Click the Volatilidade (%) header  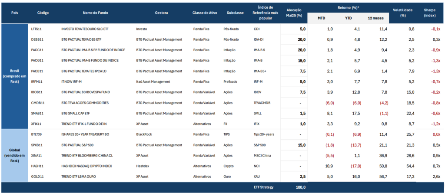(x=402, y=13)
